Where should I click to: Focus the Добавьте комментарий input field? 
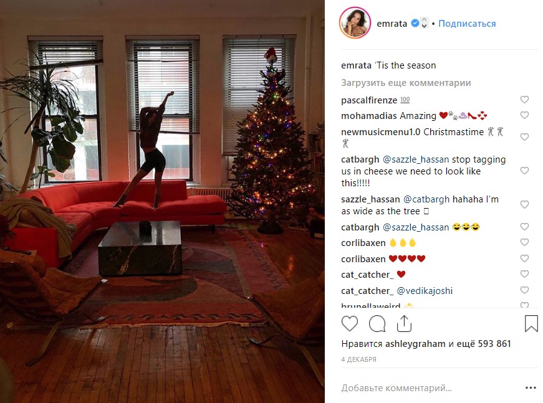430,388
